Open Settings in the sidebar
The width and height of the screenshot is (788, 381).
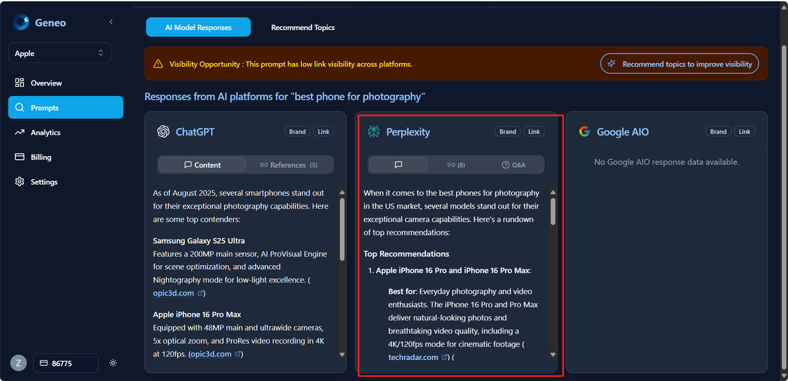(x=66, y=182)
